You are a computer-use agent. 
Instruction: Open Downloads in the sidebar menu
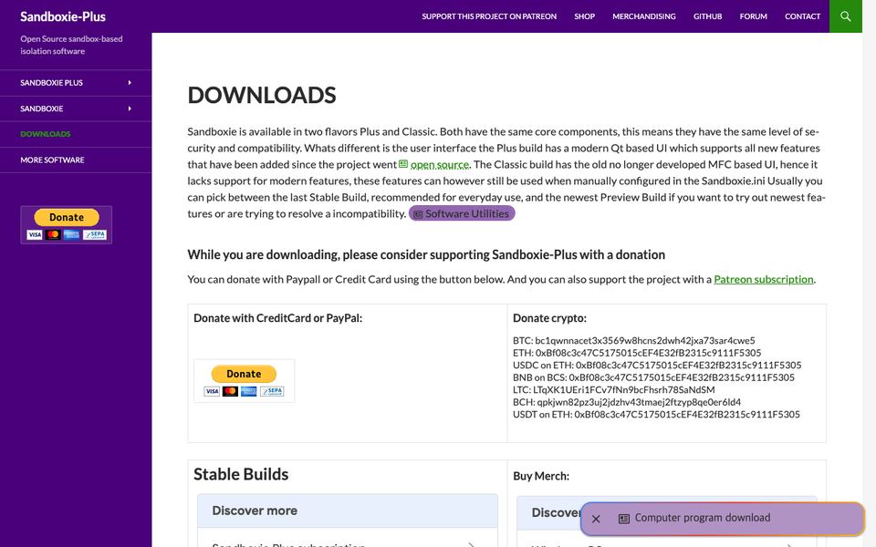(x=46, y=134)
